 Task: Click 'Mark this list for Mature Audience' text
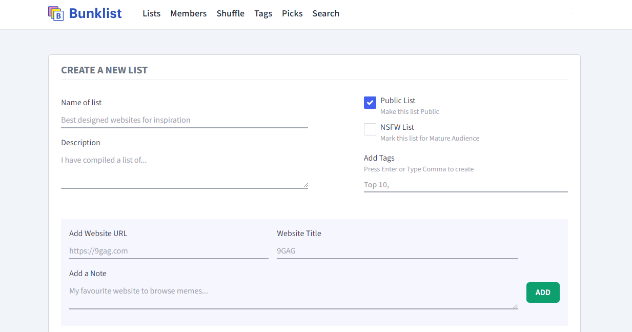430,139
